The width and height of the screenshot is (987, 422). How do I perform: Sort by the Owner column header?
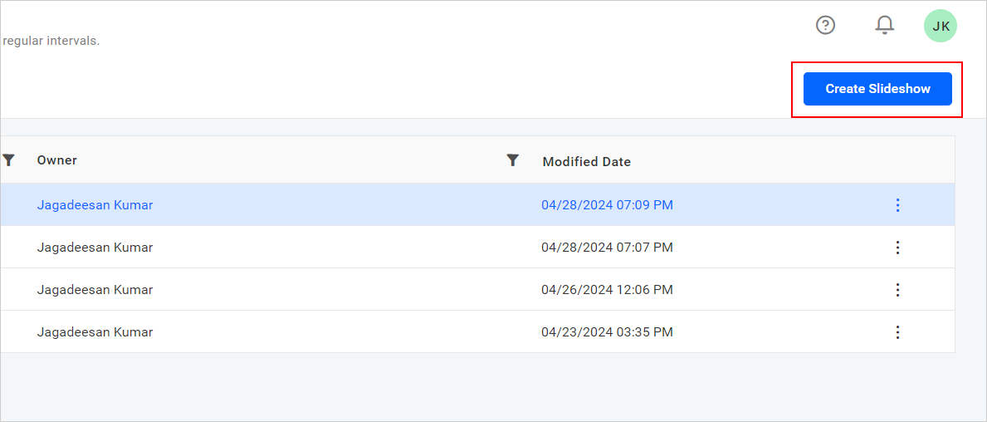point(57,160)
